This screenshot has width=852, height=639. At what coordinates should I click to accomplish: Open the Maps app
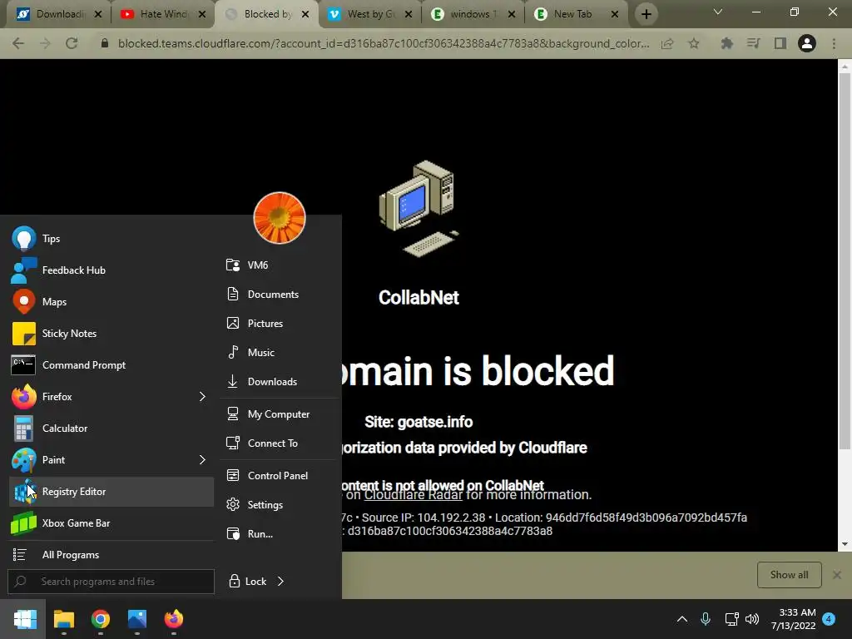111,301
